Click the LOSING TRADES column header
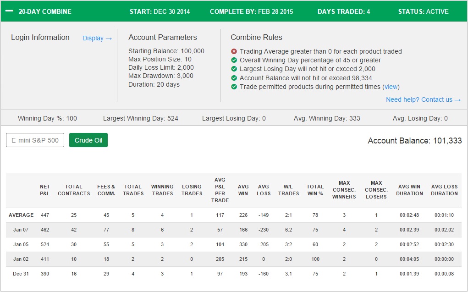The image size is (468, 292). [x=192, y=190]
